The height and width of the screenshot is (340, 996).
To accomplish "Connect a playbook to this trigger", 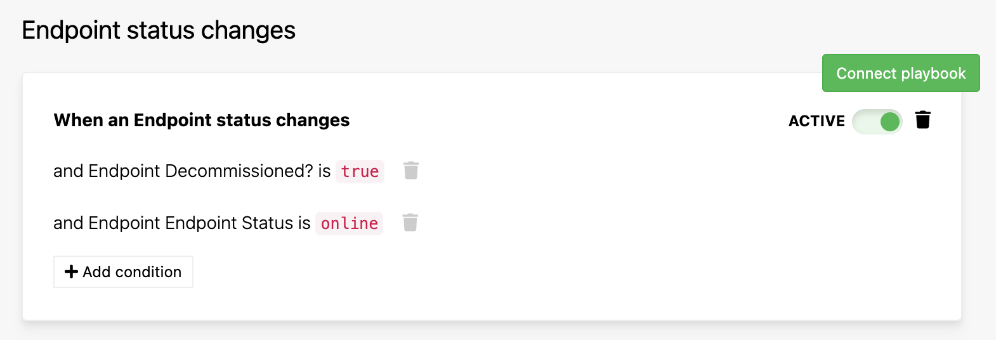I will pyautogui.click(x=901, y=73).
